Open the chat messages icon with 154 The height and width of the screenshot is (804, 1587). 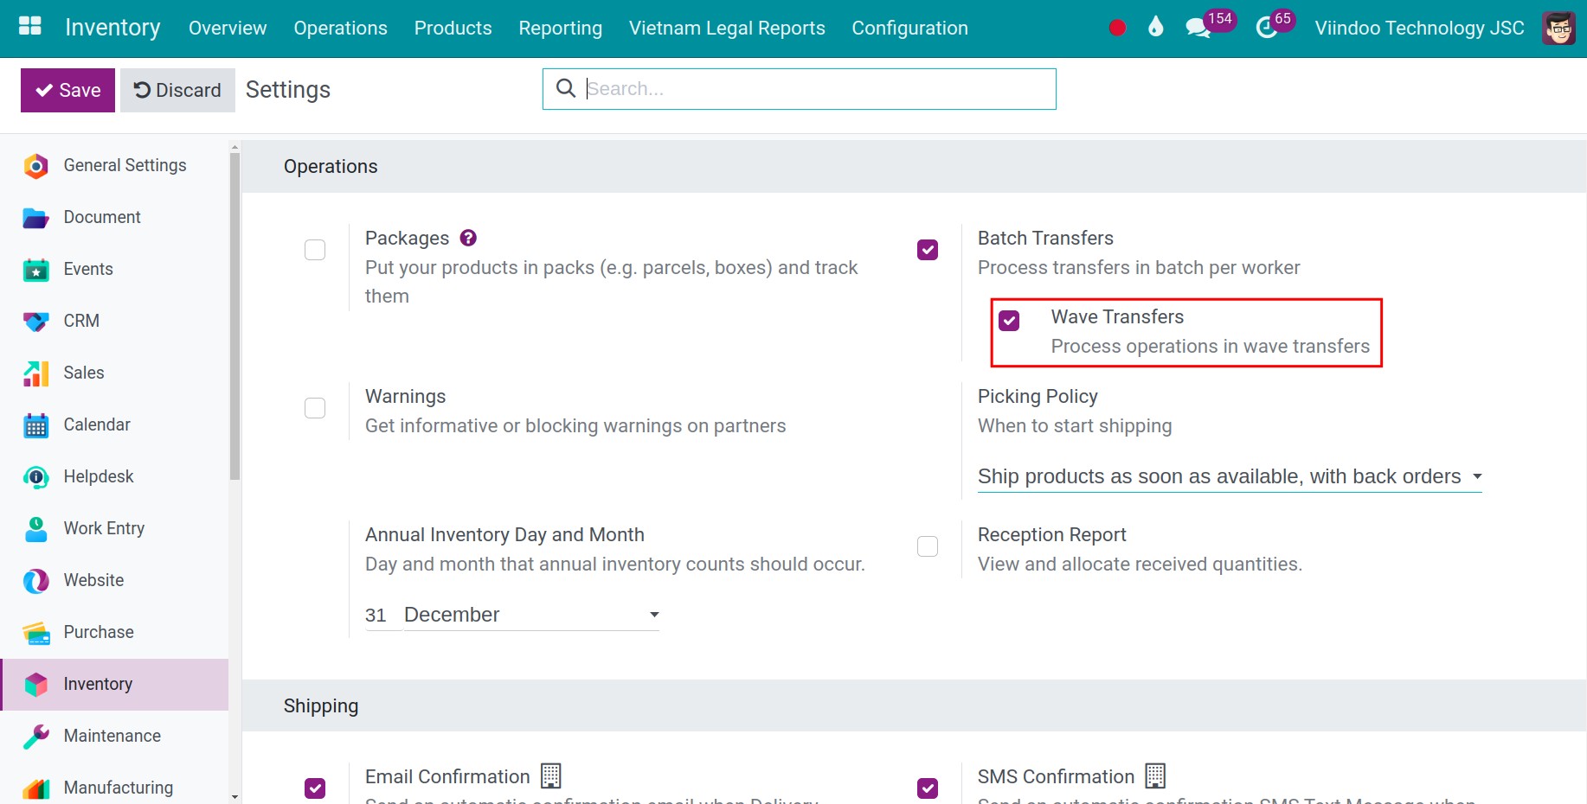tap(1210, 24)
